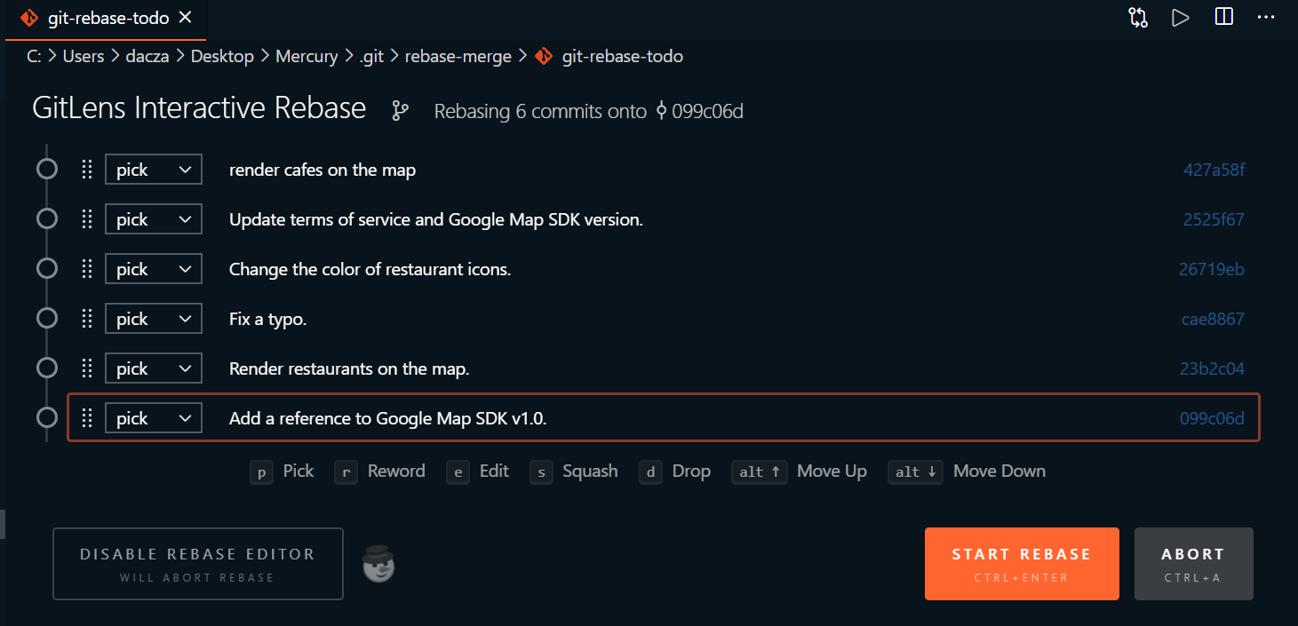Click the split editor icon
This screenshot has width=1298, height=626.
point(1224,18)
